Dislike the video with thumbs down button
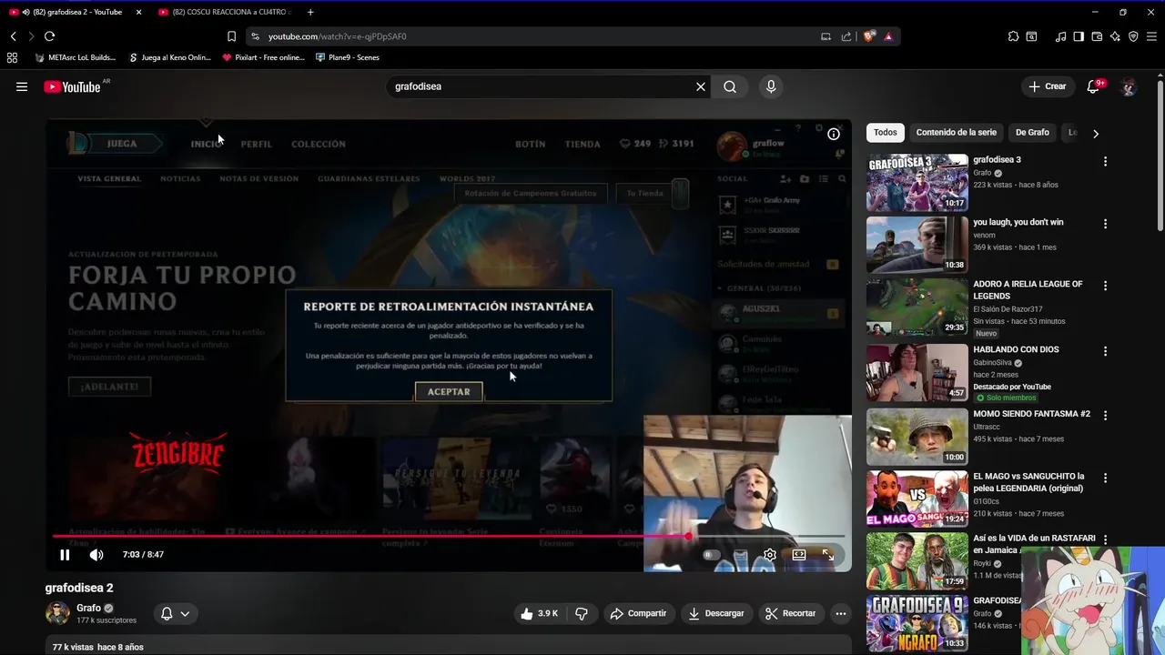1165x655 pixels. coord(582,613)
